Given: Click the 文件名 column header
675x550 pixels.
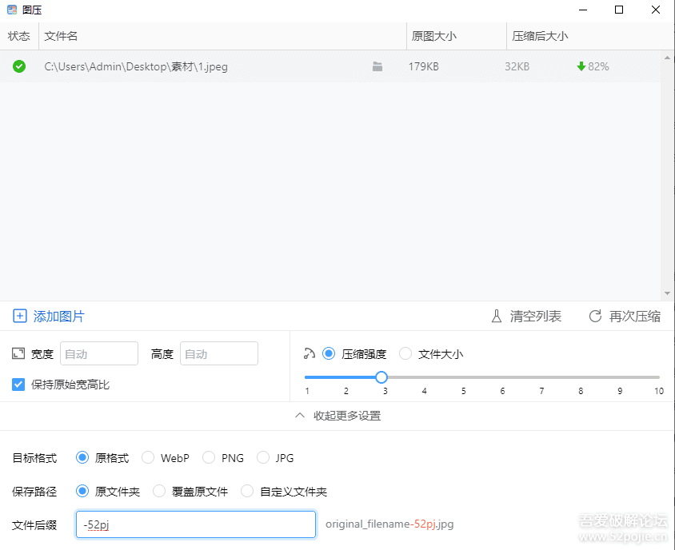Looking at the screenshot, I should click(62, 36).
